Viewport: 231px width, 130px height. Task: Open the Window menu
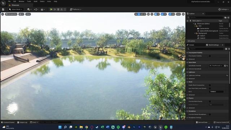[21, 1]
